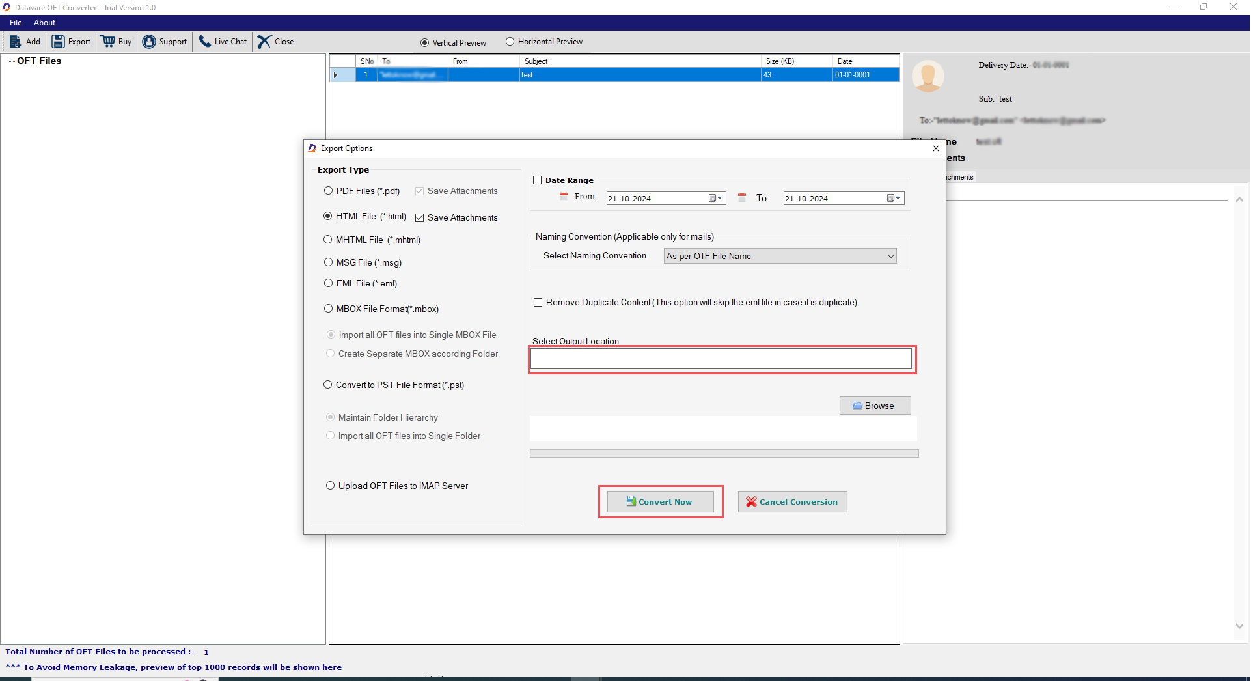The width and height of the screenshot is (1251, 681).
Task: Click the Date column header
Action: tap(866, 61)
